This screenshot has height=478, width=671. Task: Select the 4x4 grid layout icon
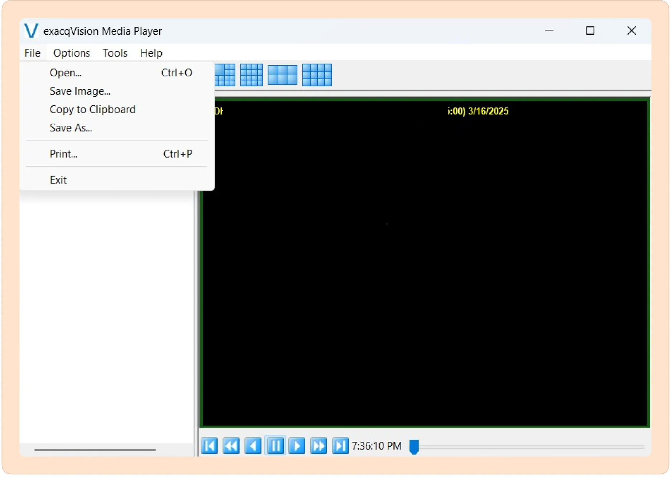coord(251,75)
